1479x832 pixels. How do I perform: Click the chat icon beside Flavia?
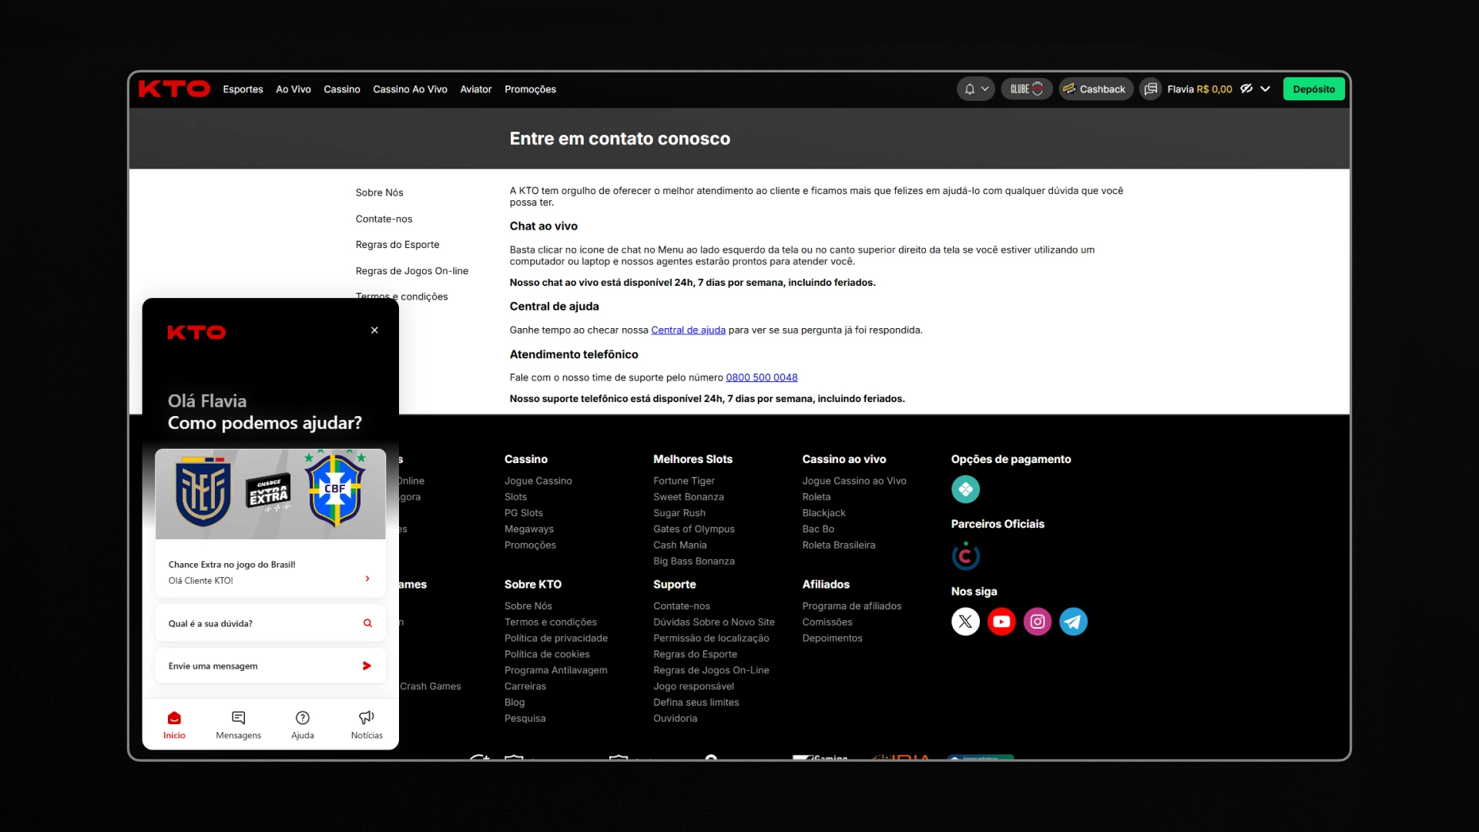coord(1151,89)
